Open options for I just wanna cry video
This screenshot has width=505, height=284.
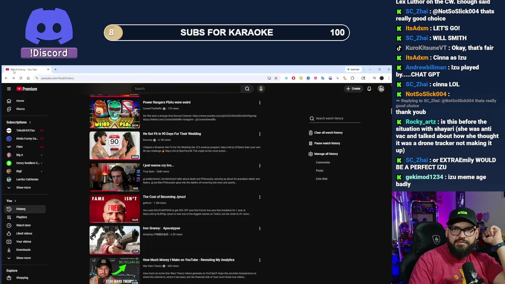[260, 166]
